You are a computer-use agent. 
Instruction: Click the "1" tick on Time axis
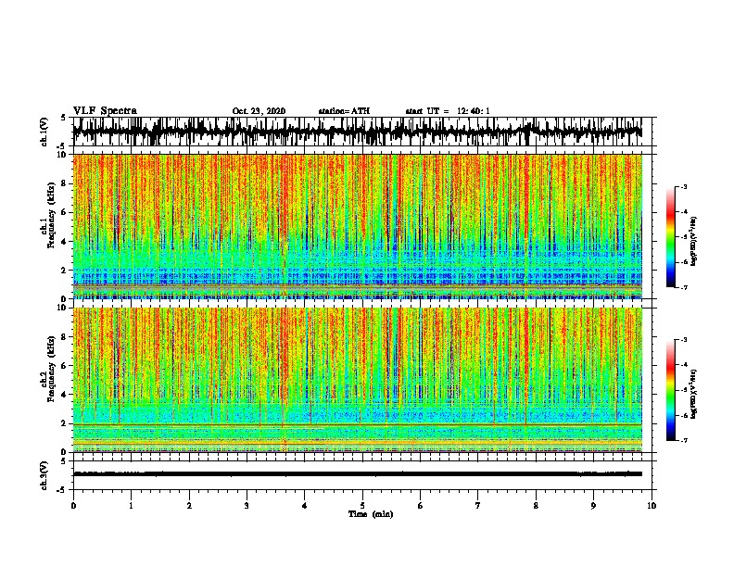click(x=131, y=506)
